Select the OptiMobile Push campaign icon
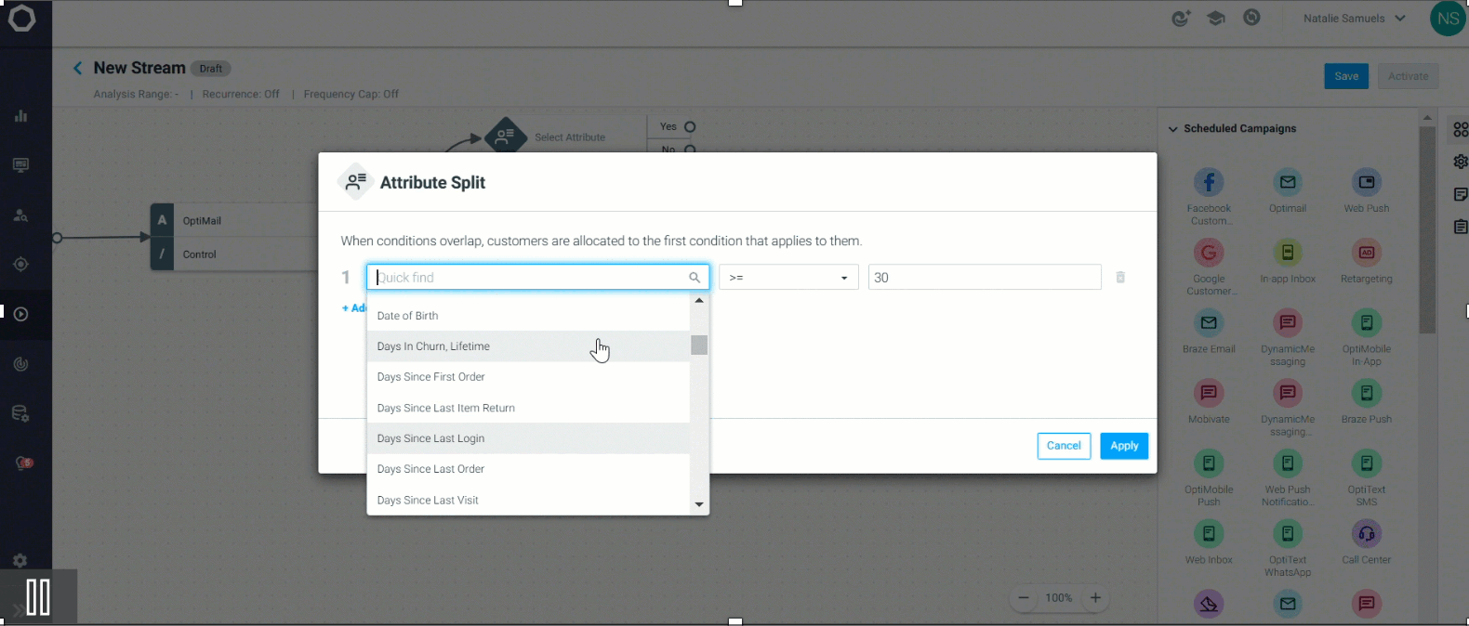This screenshot has width=1469, height=626. pos(1209,463)
